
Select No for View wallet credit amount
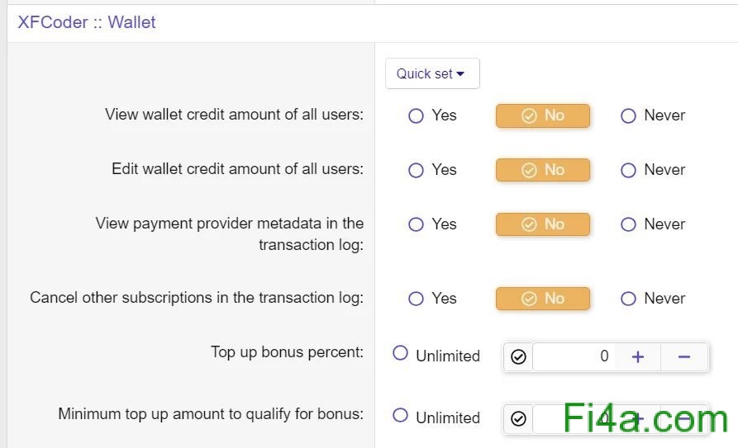(543, 116)
